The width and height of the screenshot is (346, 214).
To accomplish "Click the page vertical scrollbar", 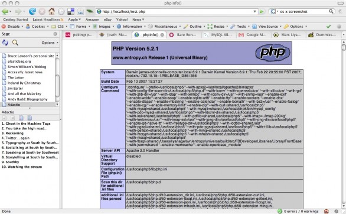I will click(x=344, y=124).
